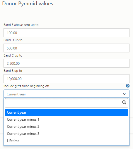Click the Band B field showing 10,000.00
Screen dimensions: 133x149
pyautogui.click(x=66, y=79)
